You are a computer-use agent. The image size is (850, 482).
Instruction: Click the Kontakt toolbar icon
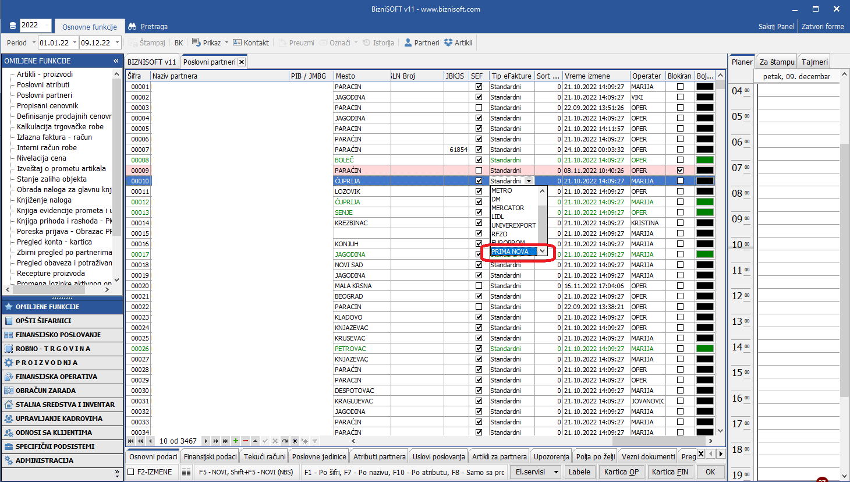click(251, 42)
